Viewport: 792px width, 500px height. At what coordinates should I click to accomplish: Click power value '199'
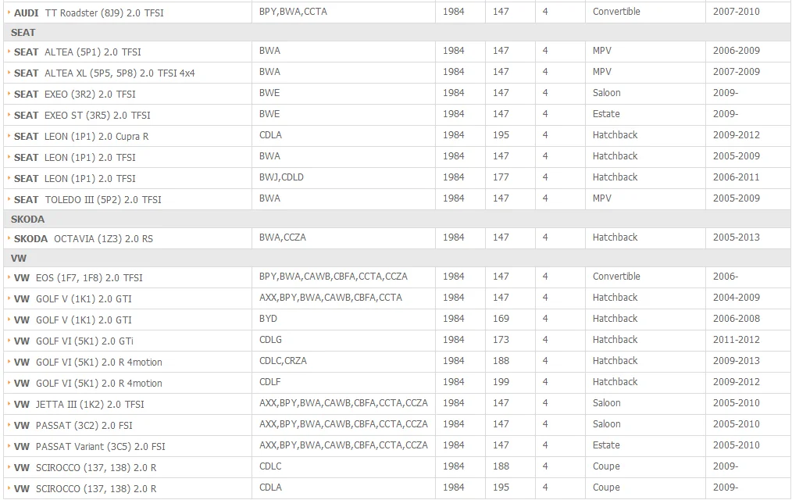click(501, 382)
